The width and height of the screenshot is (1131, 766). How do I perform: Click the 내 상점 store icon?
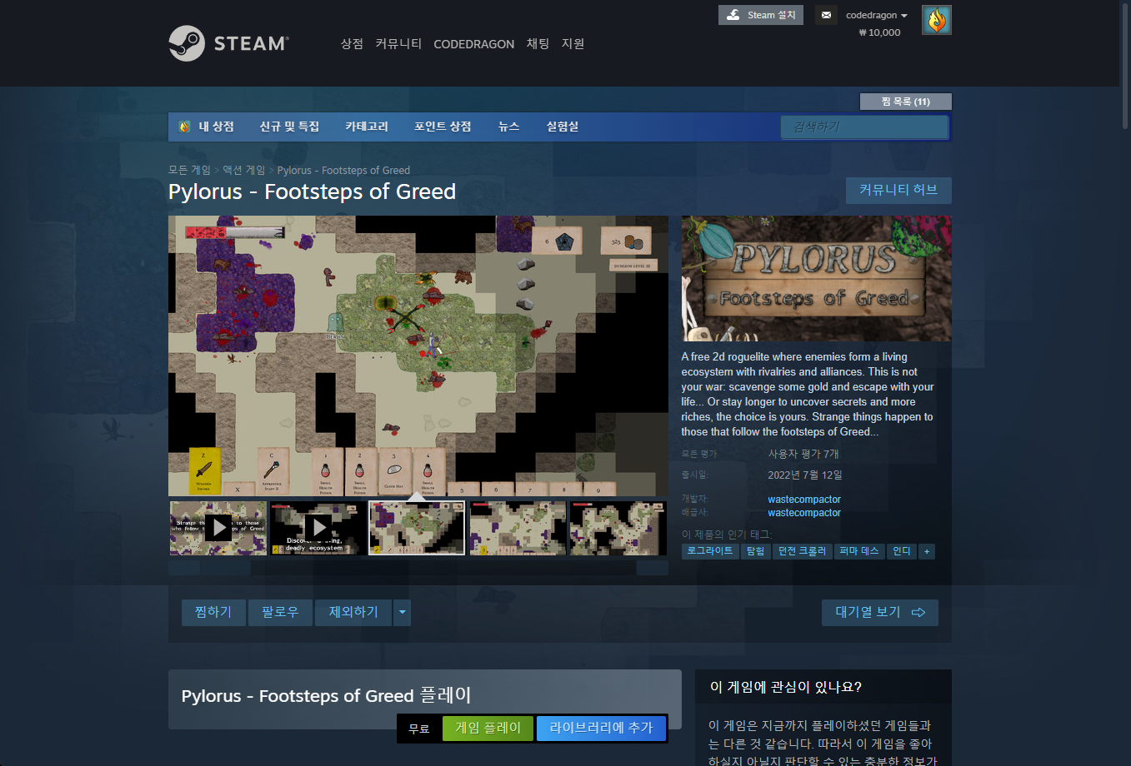184,127
